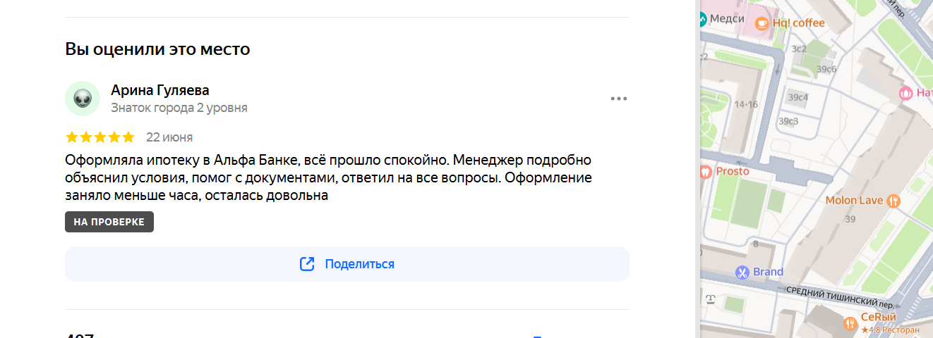Click the share arrow icon beside Поделиться
The width and height of the screenshot is (933, 338).
coord(307,264)
